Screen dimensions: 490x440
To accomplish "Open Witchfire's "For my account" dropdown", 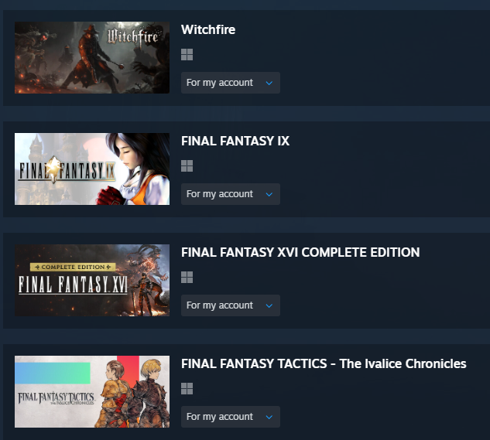I will click(x=231, y=83).
